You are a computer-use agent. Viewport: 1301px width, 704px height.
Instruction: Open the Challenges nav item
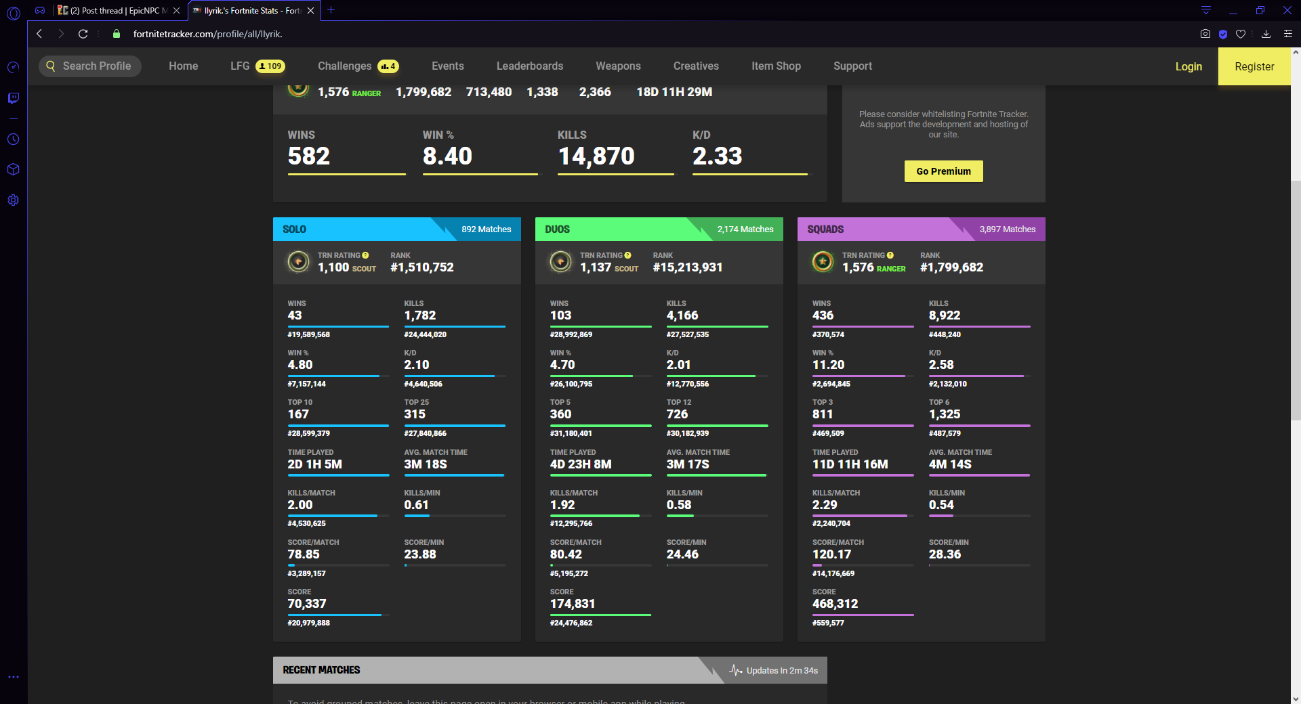(358, 66)
